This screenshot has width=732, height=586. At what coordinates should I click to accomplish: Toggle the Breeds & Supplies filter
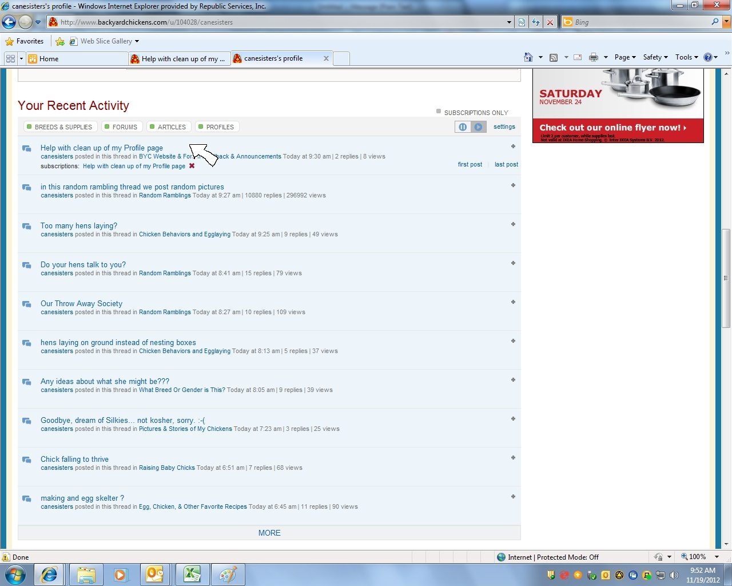point(59,127)
